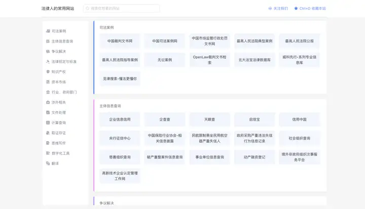Open the 天眼查 card

[x=210, y=119]
